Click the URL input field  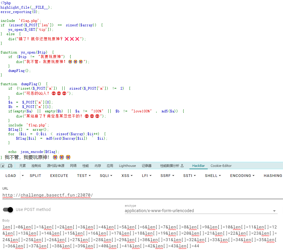(x=142, y=195)
